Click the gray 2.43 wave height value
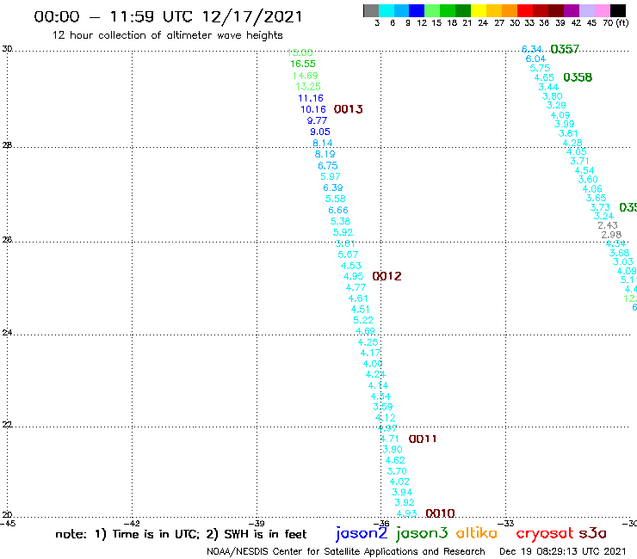This screenshot has height=559, width=637. pyautogui.click(x=608, y=225)
